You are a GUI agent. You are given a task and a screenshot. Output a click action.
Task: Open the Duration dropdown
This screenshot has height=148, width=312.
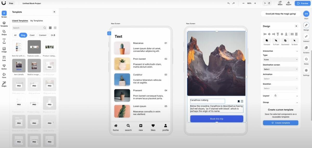[281, 88]
